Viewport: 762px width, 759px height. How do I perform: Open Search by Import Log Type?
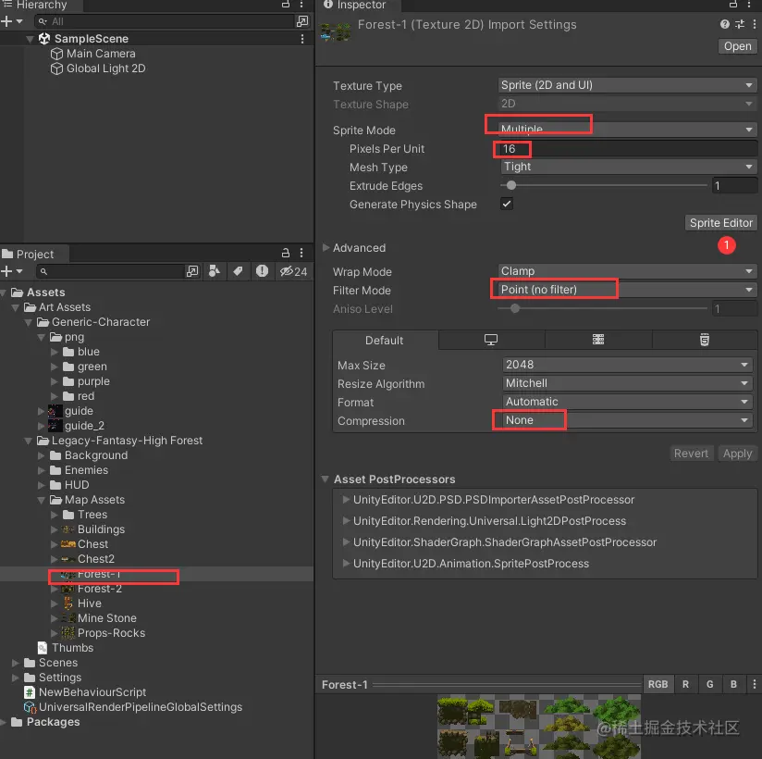pos(262,271)
